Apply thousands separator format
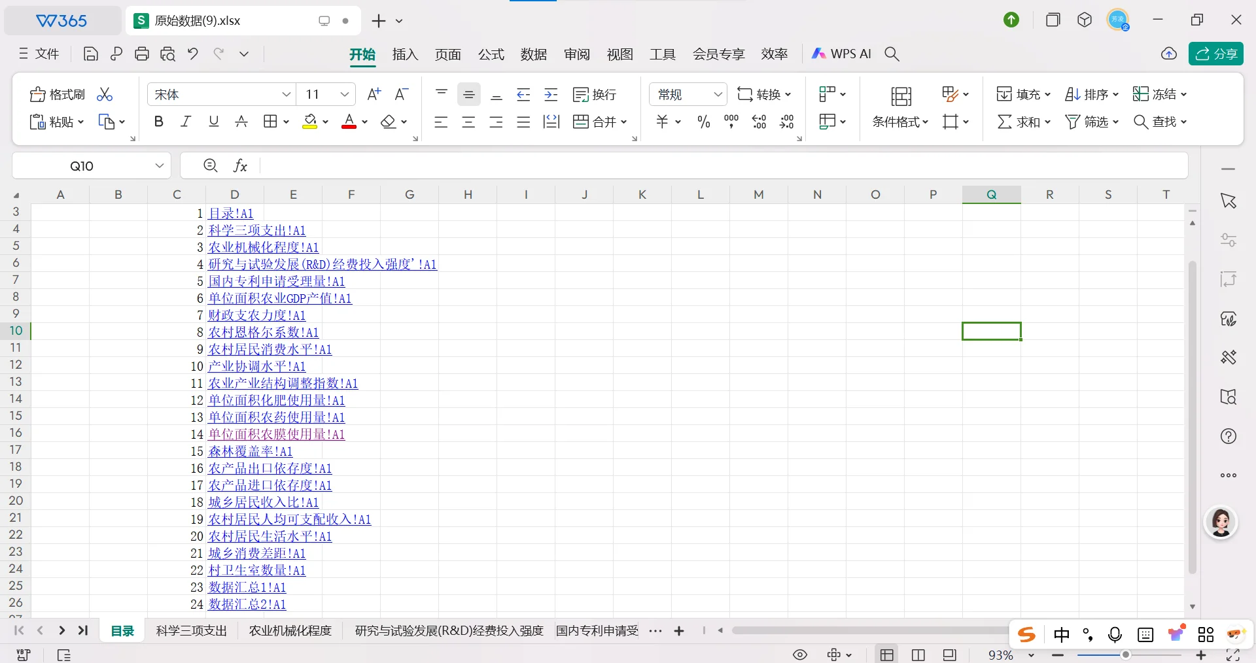The image size is (1256, 663). (x=731, y=122)
